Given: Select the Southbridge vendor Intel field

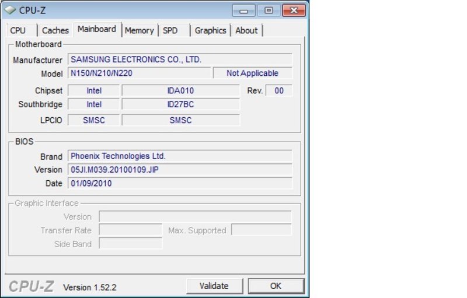Looking at the screenshot, I should (94, 104).
